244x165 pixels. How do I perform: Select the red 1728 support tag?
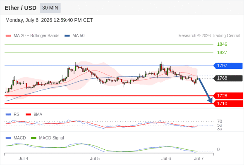(228, 96)
